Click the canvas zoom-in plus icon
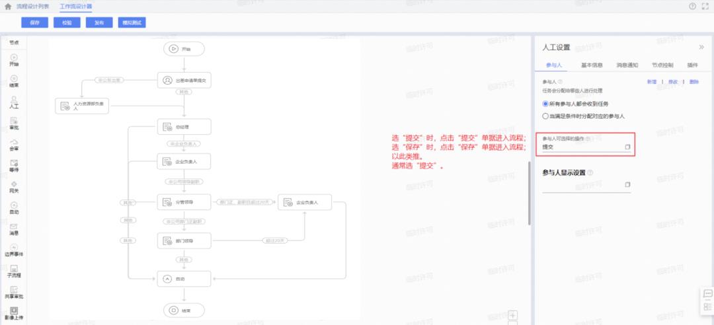This screenshot has width=714, height=325. point(513,315)
